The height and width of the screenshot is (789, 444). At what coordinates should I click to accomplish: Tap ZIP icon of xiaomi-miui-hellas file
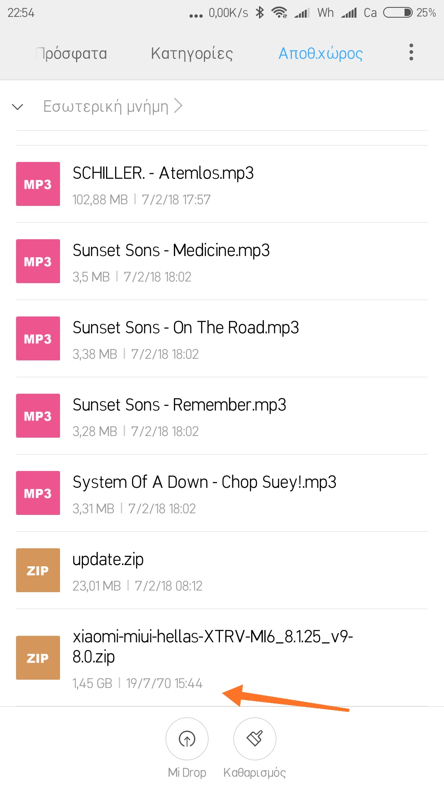[38, 657]
